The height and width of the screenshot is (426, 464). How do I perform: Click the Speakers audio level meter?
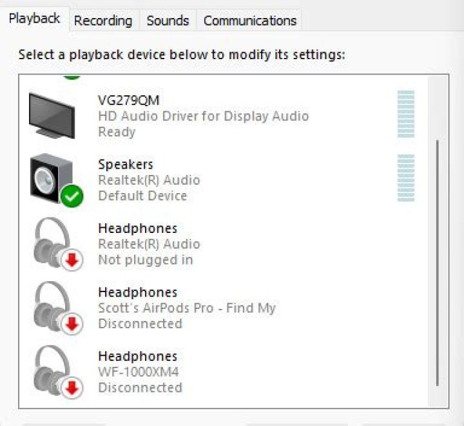[x=405, y=178]
